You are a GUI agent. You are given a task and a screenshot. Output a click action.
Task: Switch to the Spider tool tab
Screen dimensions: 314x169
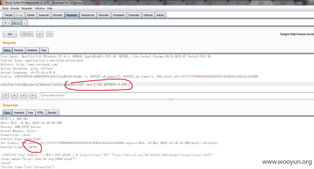(31, 15)
